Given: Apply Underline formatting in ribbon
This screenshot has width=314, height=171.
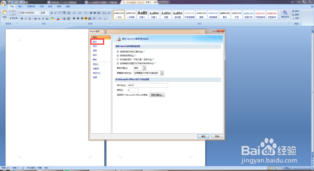Looking at the screenshot, I should (x=30, y=18).
